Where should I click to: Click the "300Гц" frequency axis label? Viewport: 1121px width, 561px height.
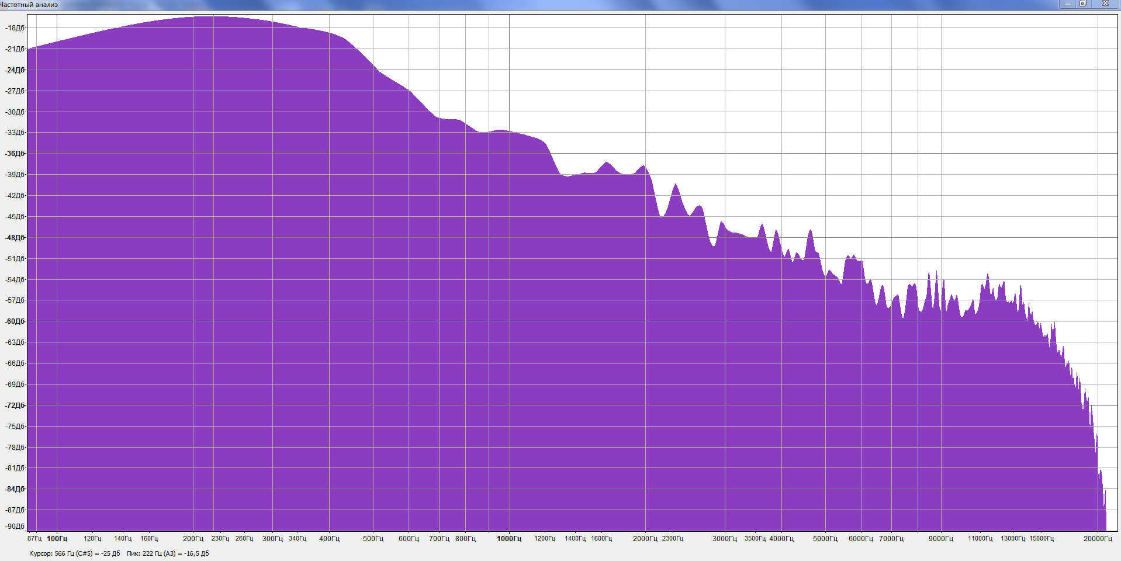pos(272,539)
